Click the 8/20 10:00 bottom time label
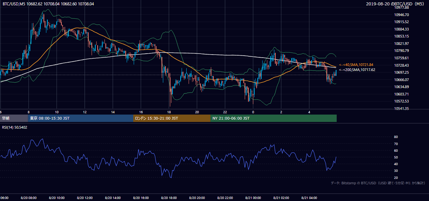The width and height of the screenshot is (429, 201). tap(57, 198)
